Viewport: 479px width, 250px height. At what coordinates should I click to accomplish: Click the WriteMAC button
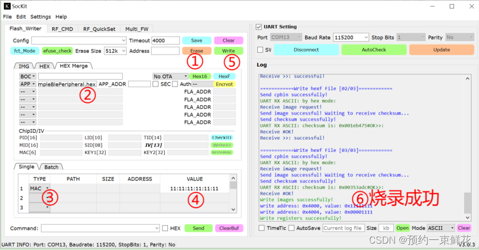(x=222, y=152)
